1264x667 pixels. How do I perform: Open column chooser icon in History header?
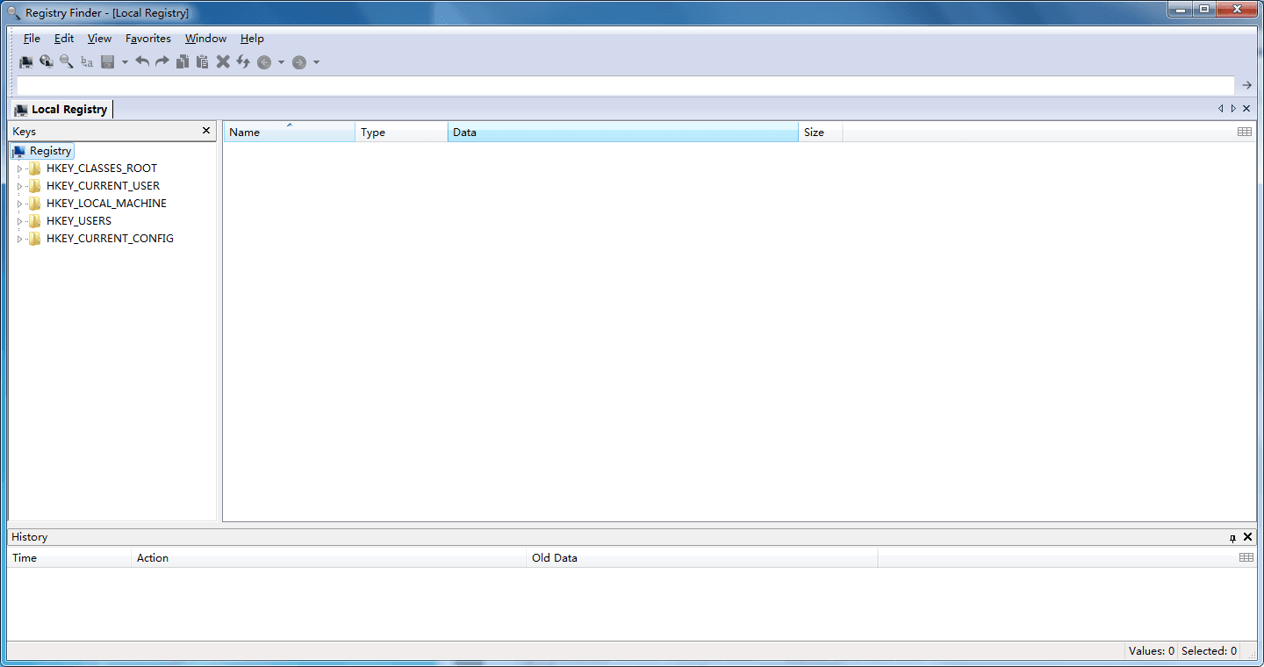pos(1246,557)
